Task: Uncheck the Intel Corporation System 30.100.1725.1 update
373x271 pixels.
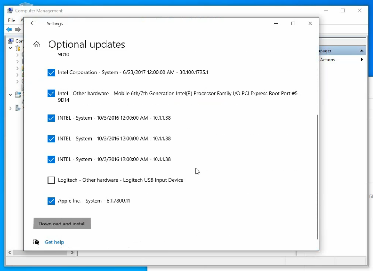Action: (x=51, y=72)
